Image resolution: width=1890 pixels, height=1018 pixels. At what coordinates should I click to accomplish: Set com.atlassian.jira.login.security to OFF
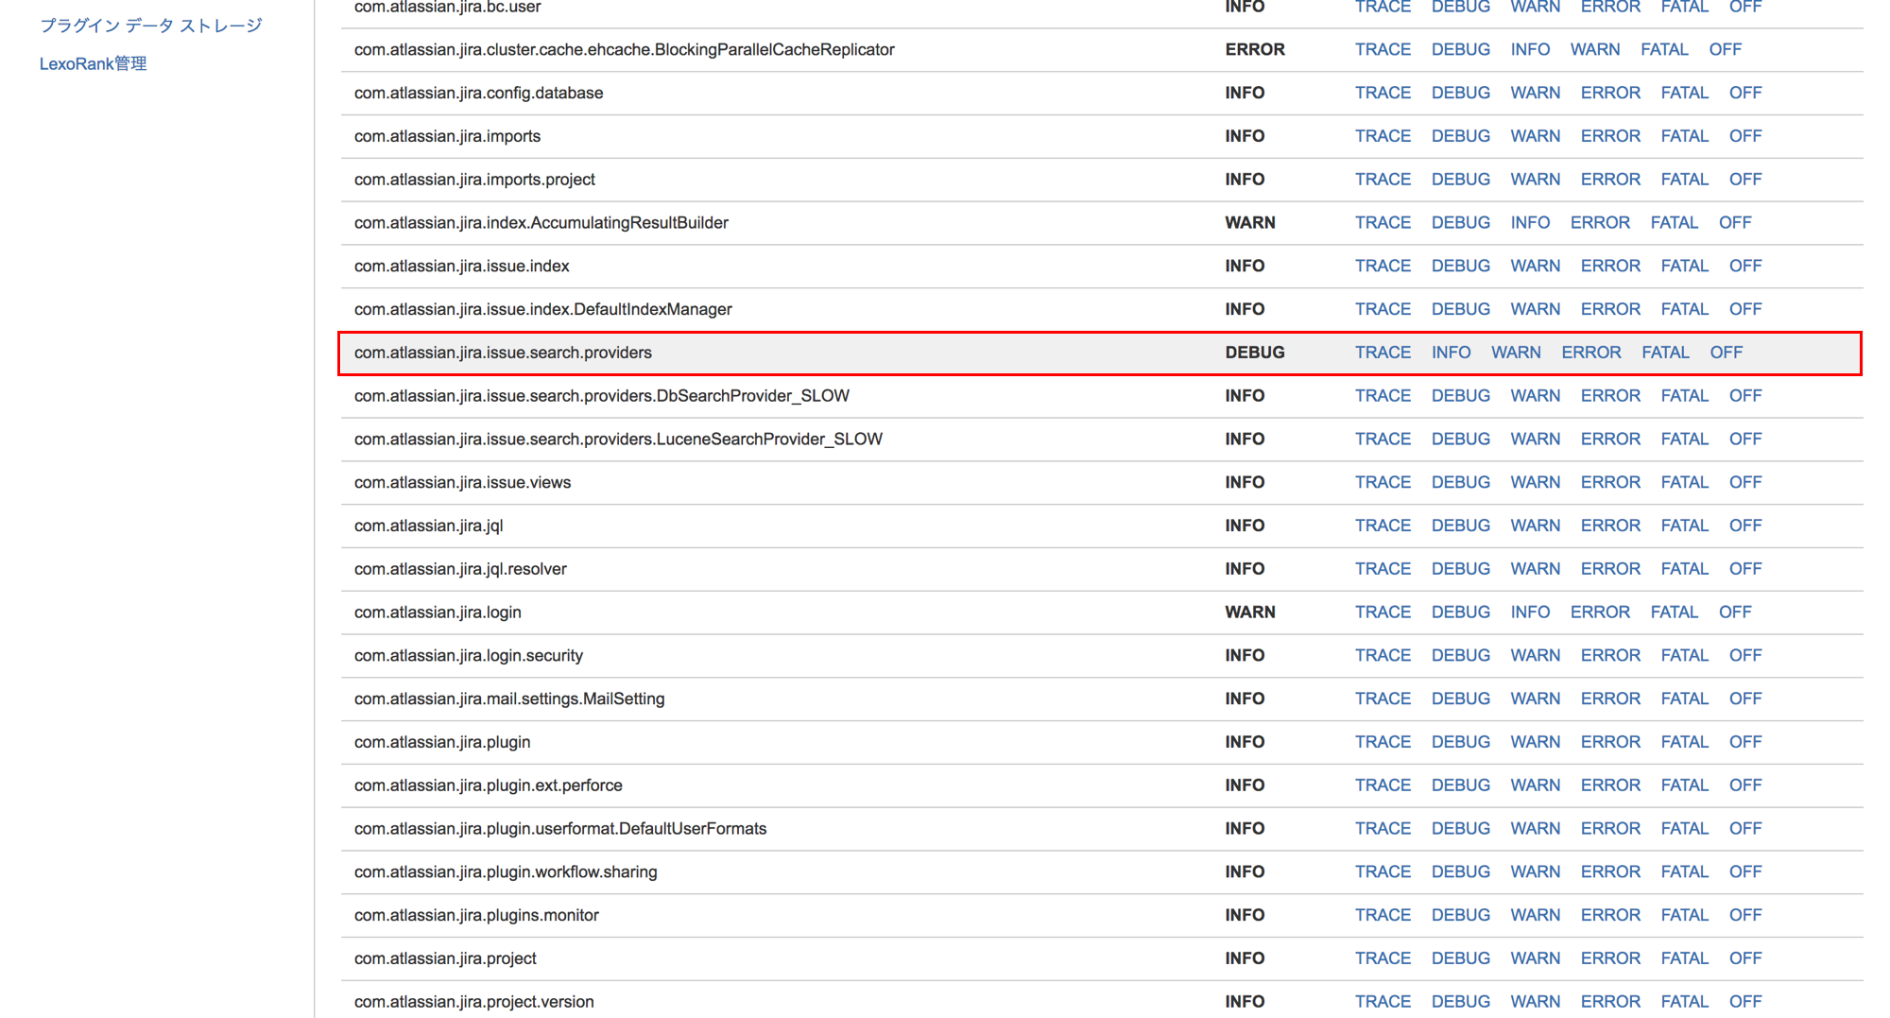coord(1745,656)
